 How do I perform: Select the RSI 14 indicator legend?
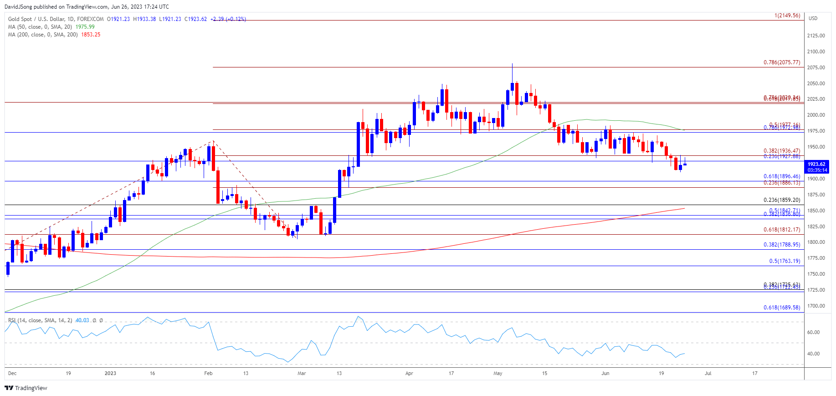point(40,320)
